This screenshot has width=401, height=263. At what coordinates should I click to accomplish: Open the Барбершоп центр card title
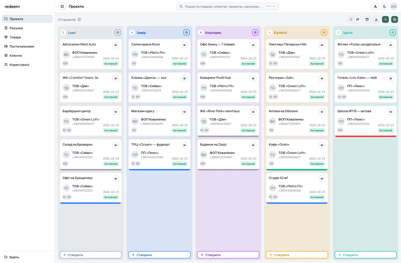coord(77,111)
